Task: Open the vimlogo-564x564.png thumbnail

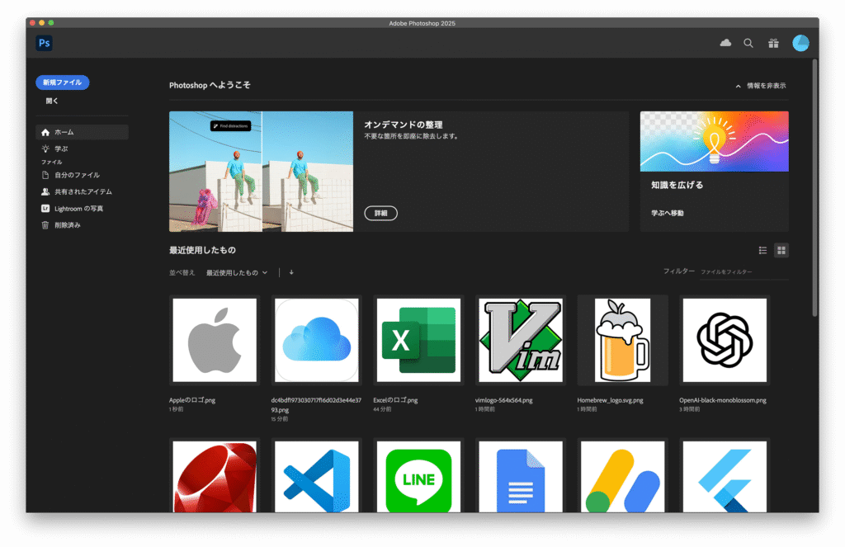Action: pyautogui.click(x=521, y=340)
